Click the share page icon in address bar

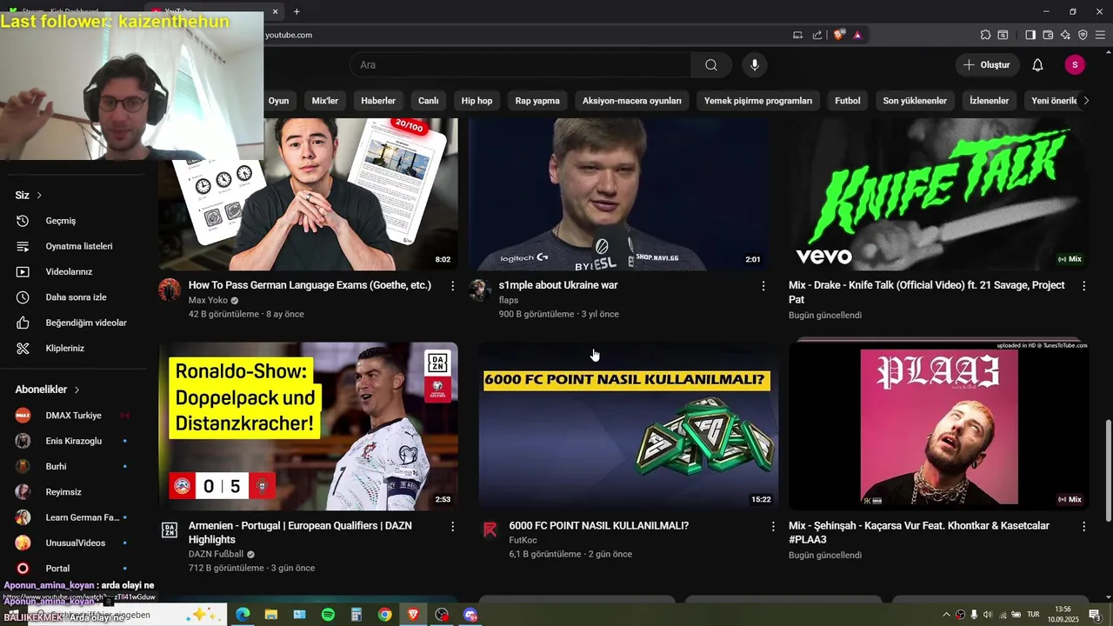(817, 35)
